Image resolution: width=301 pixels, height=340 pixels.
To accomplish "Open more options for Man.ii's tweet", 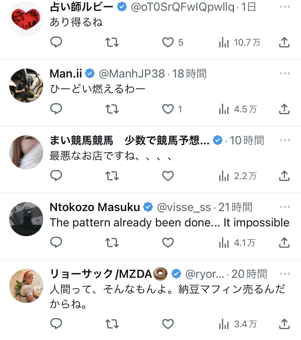I will pyautogui.click(x=285, y=74).
